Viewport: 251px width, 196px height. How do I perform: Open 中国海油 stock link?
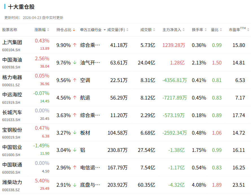[12, 60]
